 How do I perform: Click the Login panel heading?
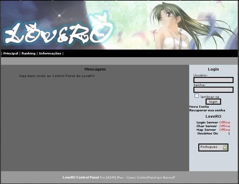(x=213, y=69)
